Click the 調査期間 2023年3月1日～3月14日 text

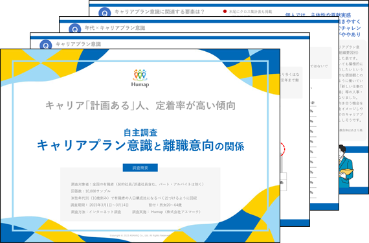tap(100, 205)
